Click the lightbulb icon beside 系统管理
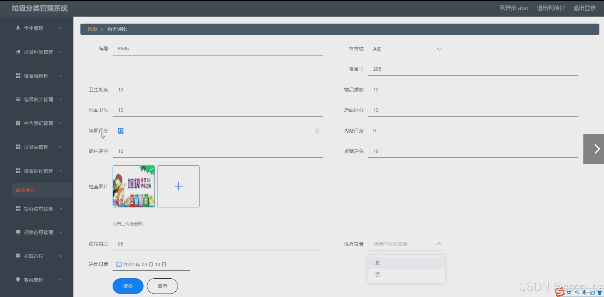Viewport: 604px width, 297px height. point(18,280)
